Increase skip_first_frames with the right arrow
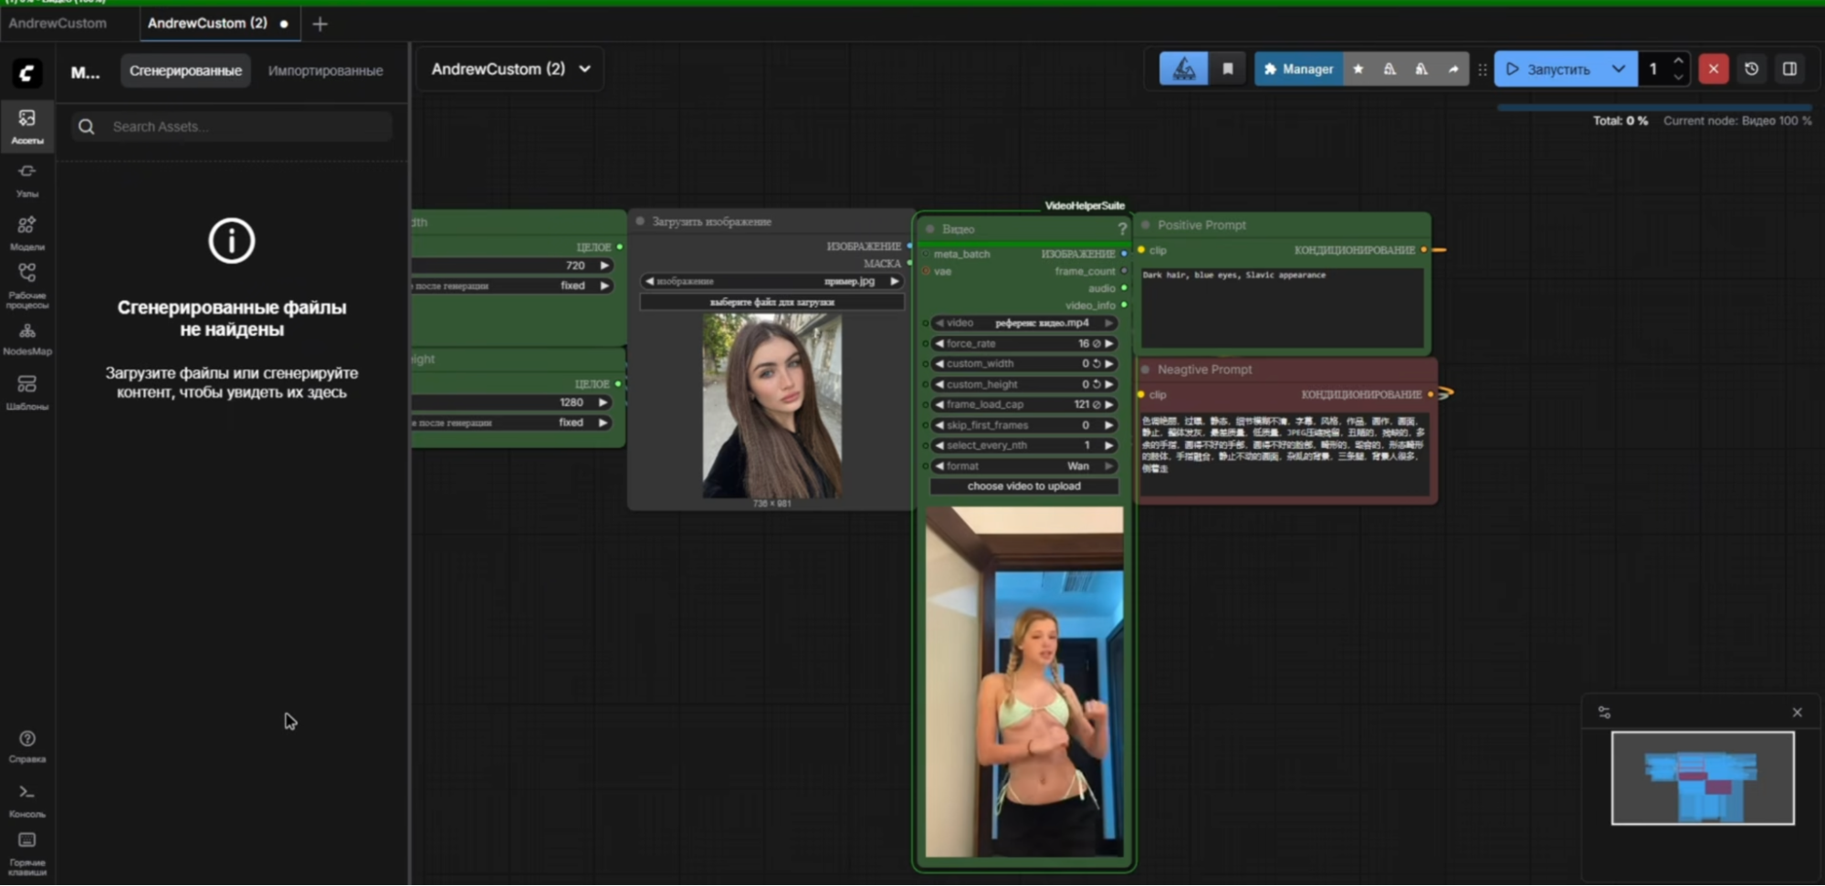 [x=1109, y=425]
